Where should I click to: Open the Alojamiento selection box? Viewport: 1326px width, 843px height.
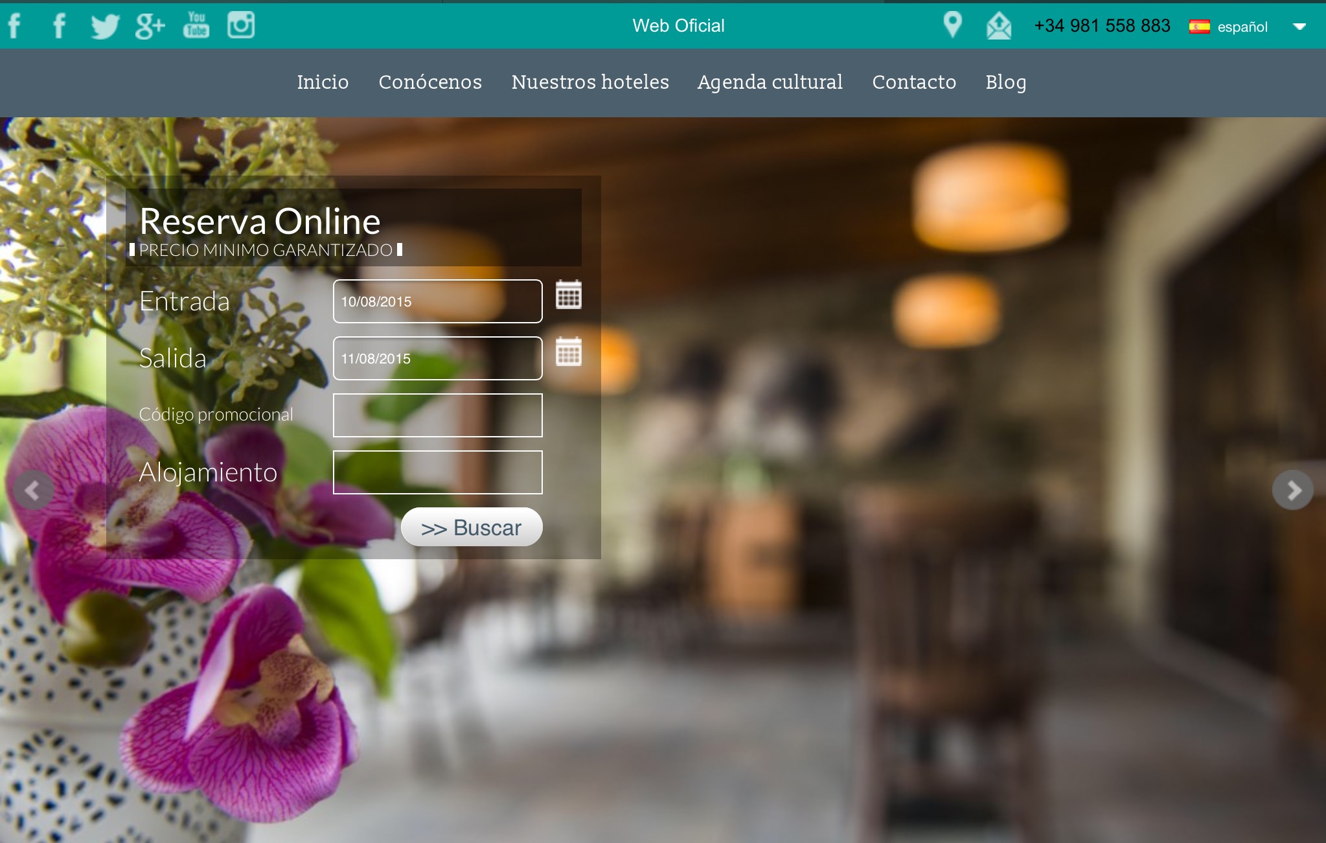click(437, 472)
